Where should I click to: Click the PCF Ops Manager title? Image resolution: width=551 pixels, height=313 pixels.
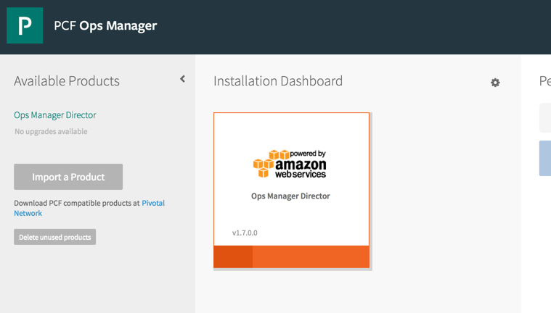click(105, 26)
